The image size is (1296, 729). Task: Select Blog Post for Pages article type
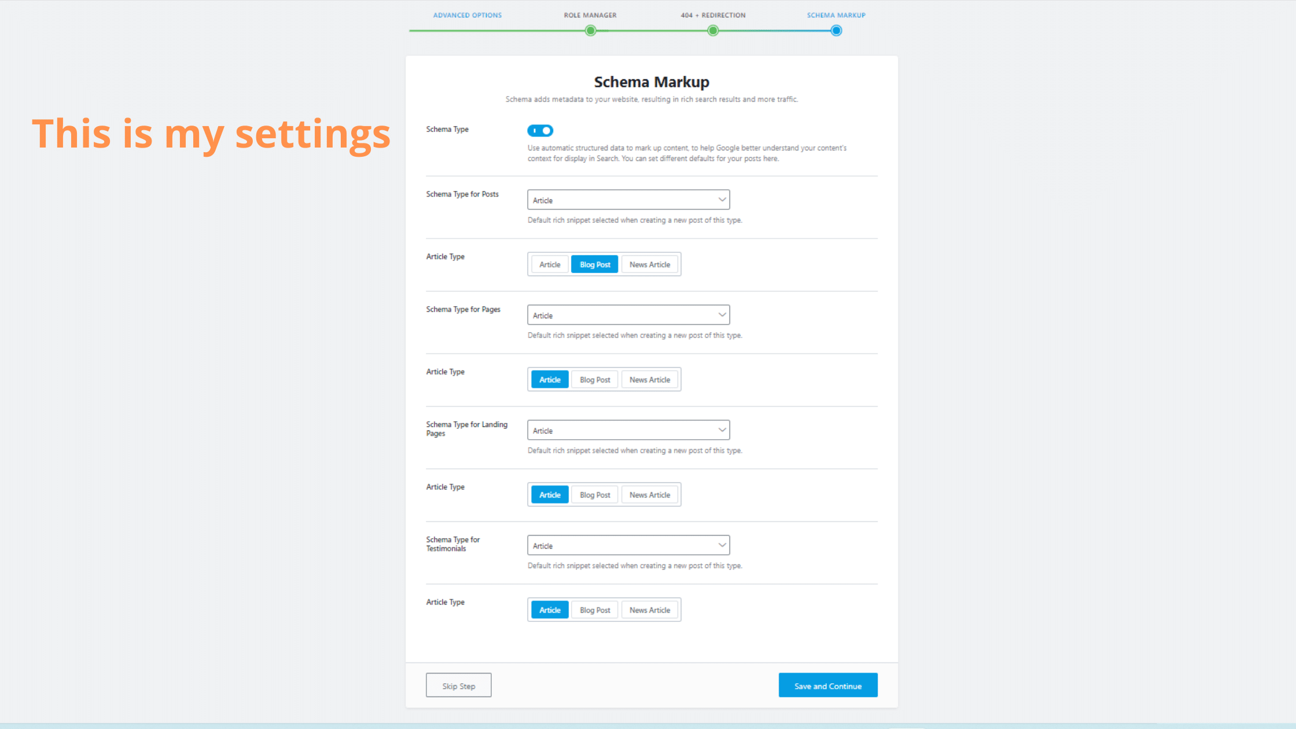[595, 380]
